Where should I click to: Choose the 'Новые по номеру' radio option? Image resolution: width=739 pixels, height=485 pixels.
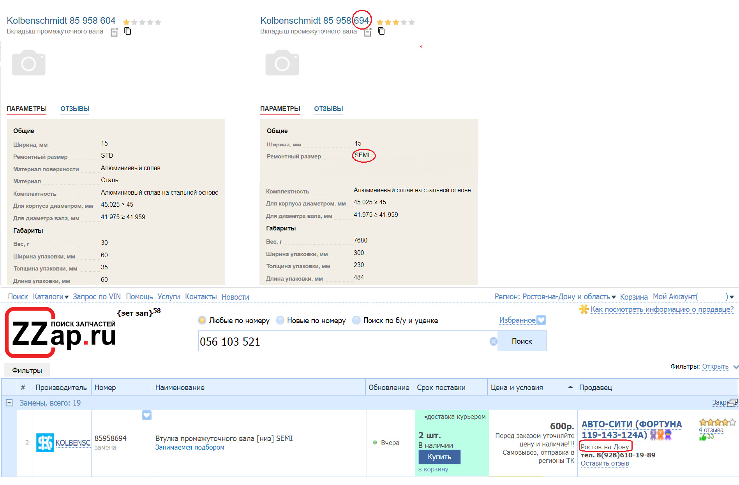pyautogui.click(x=280, y=320)
